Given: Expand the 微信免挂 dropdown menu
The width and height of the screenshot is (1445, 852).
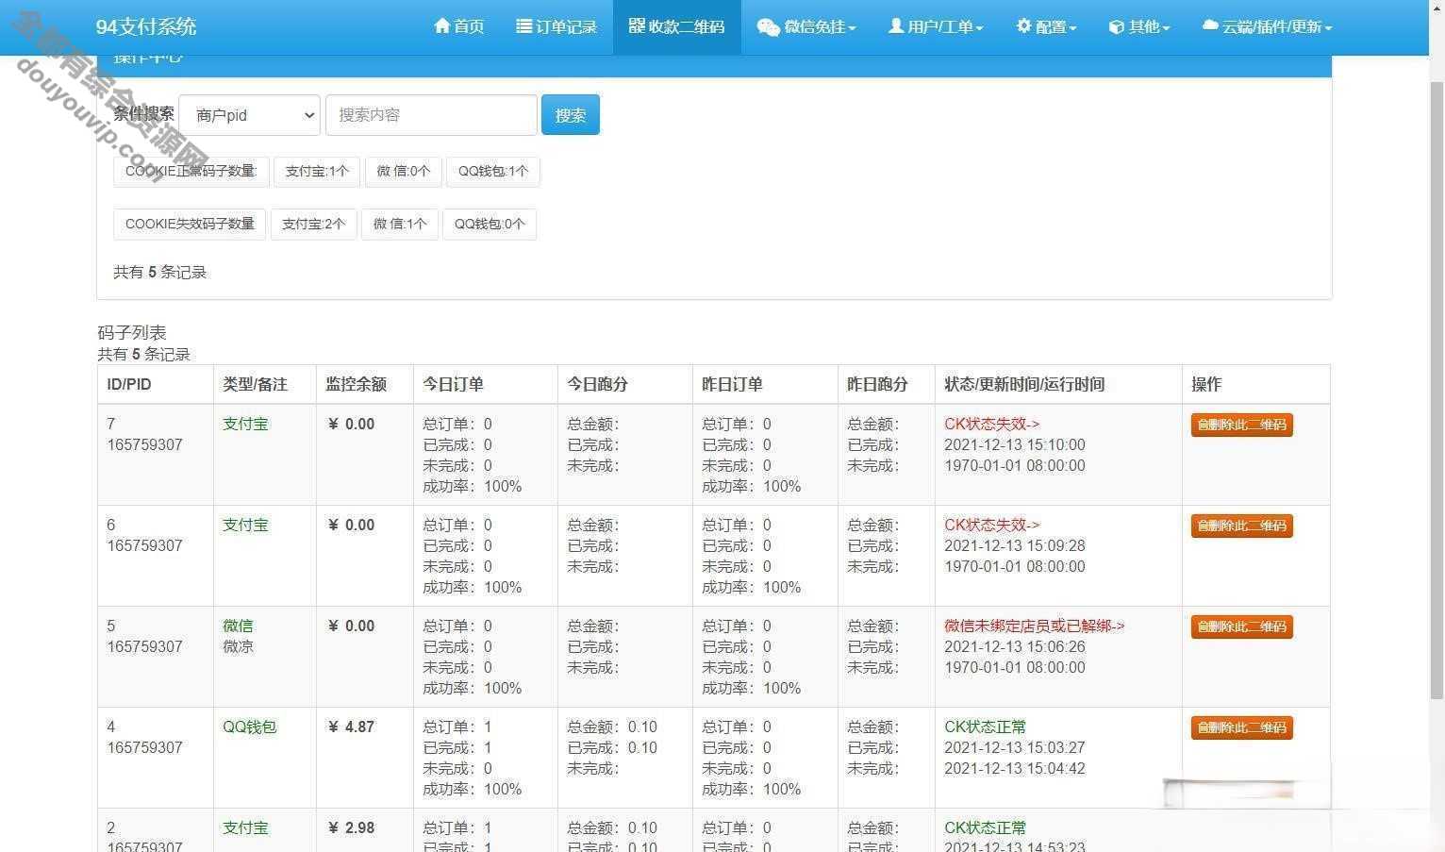Looking at the screenshot, I should [x=806, y=26].
